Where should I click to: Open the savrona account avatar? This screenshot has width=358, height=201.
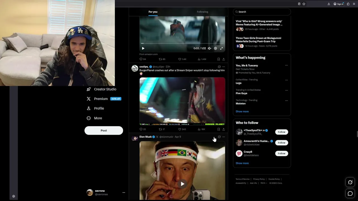[x=90, y=192]
